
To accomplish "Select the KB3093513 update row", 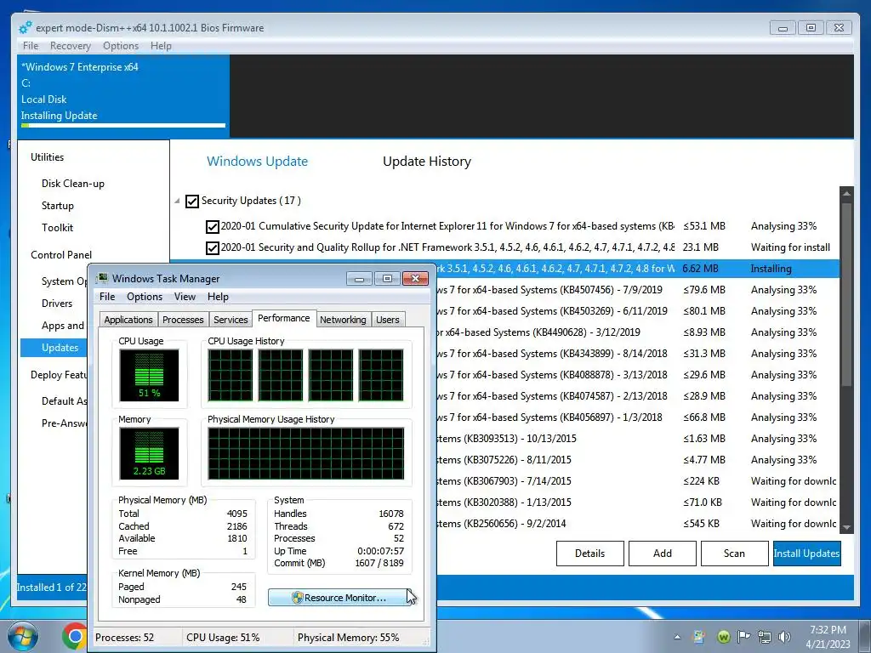I will pos(637,439).
